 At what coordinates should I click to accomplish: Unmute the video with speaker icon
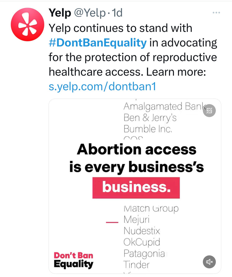tap(209, 262)
